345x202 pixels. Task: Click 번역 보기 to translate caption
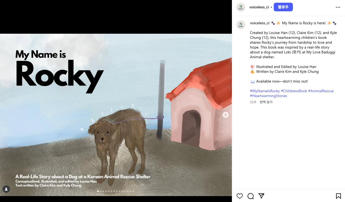(266, 102)
